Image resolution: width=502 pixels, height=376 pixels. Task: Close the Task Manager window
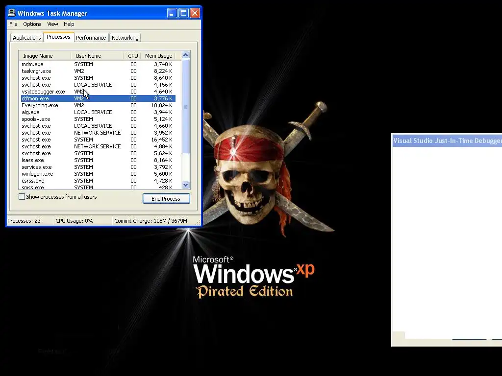pyautogui.click(x=195, y=13)
